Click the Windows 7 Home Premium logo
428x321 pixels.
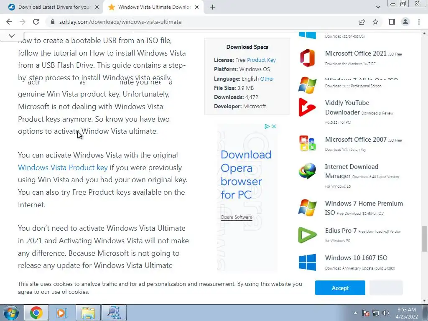(x=307, y=207)
